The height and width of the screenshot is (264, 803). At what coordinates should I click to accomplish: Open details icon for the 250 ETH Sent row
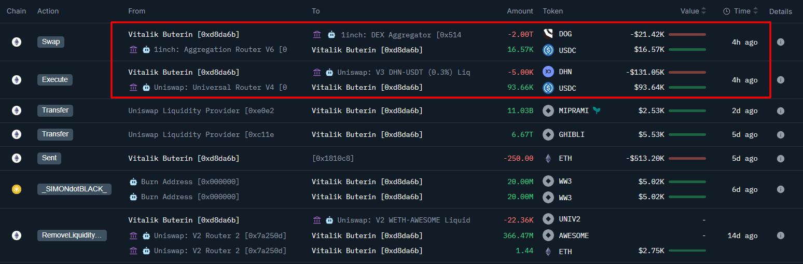tap(780, 158)
